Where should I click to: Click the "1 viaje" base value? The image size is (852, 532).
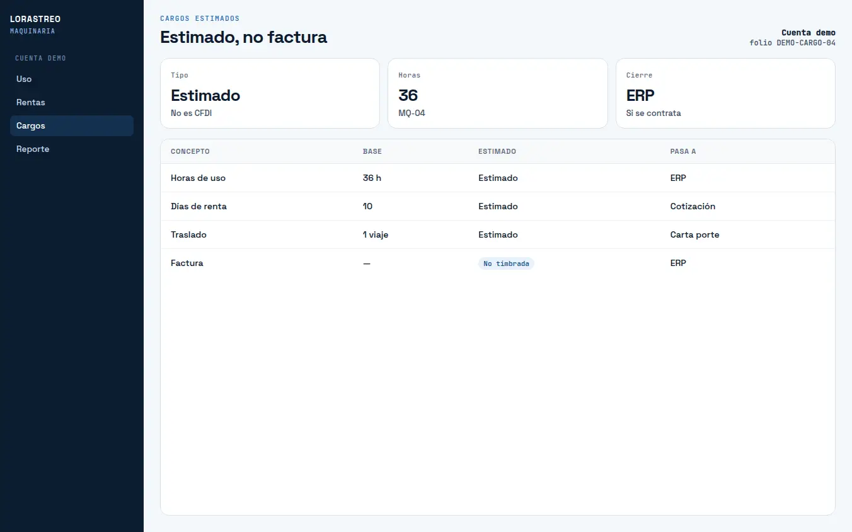tap(376, 235)
